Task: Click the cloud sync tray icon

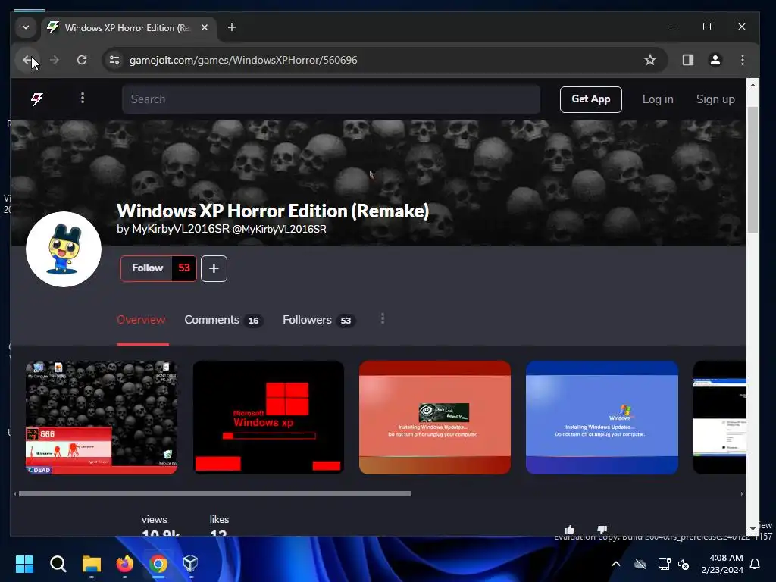Action: coord(640,564)
